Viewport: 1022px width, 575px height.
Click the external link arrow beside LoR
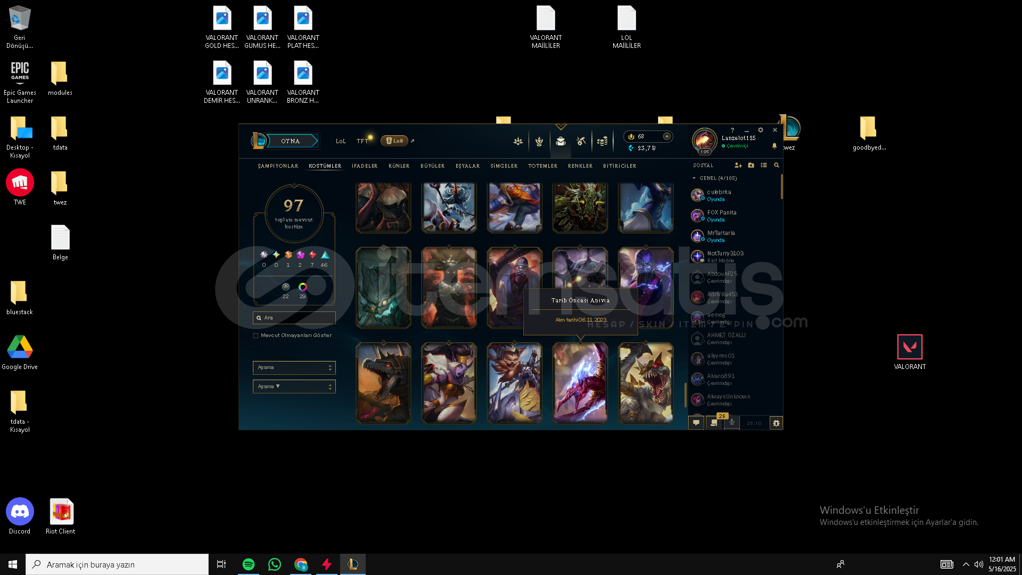coord(413,141)
